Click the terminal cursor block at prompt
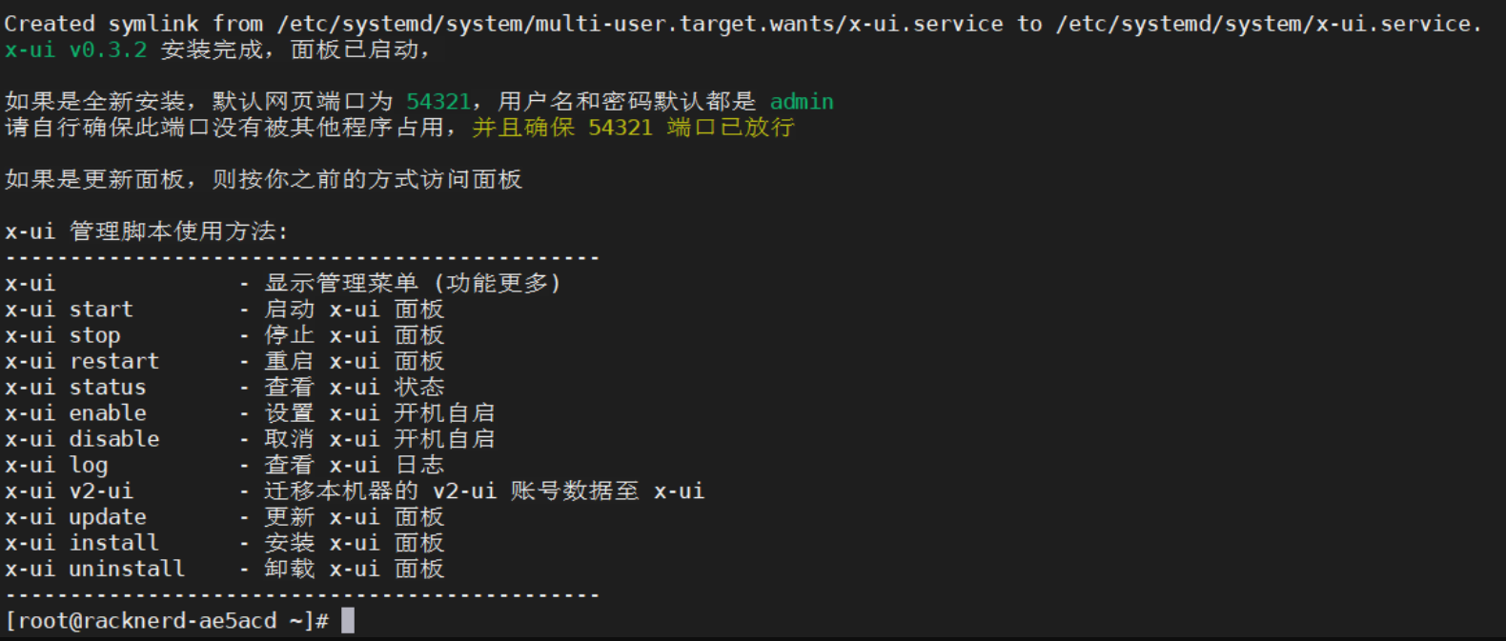Screen dimensions: 1506x641 348,620
